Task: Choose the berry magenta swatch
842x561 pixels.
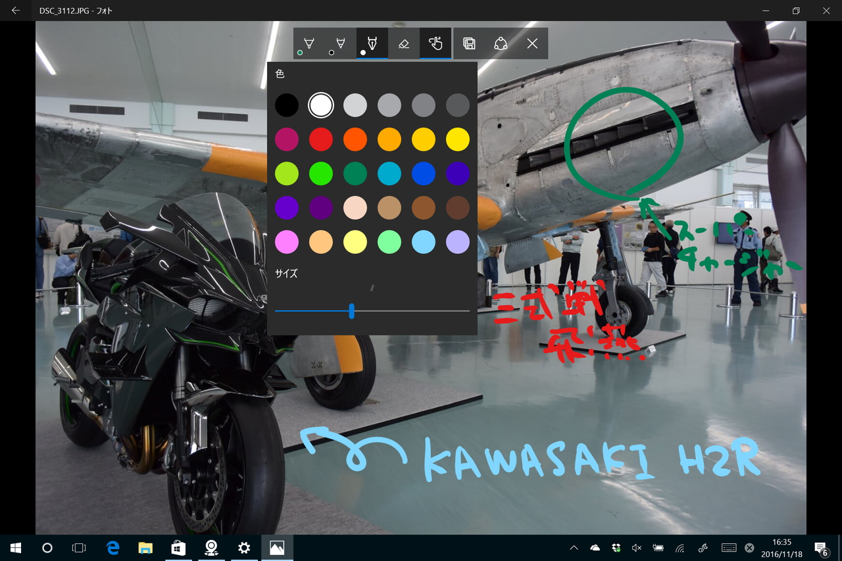Action: [287, 139]
